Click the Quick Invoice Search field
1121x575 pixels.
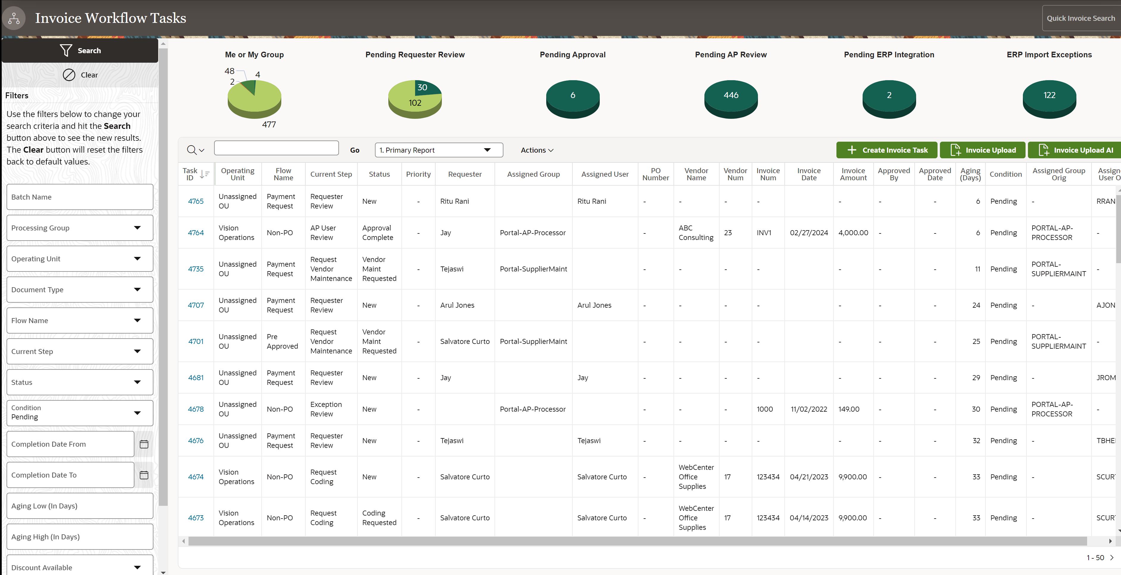[x=1081, y=18]
